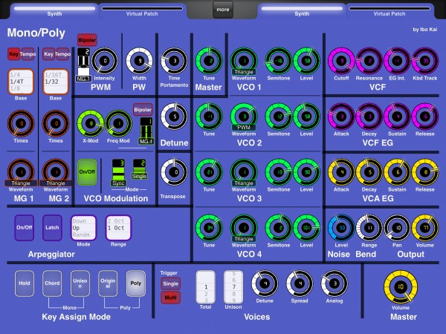The image size is (446, 334).
Task: Select the Hold key assign mode
Action: coord(25,284)
